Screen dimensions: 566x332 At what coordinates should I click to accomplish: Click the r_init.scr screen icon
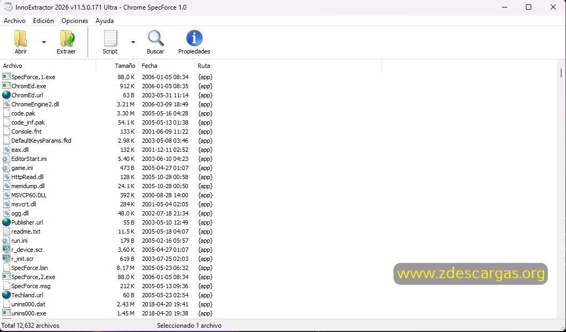tap(6, 259)
